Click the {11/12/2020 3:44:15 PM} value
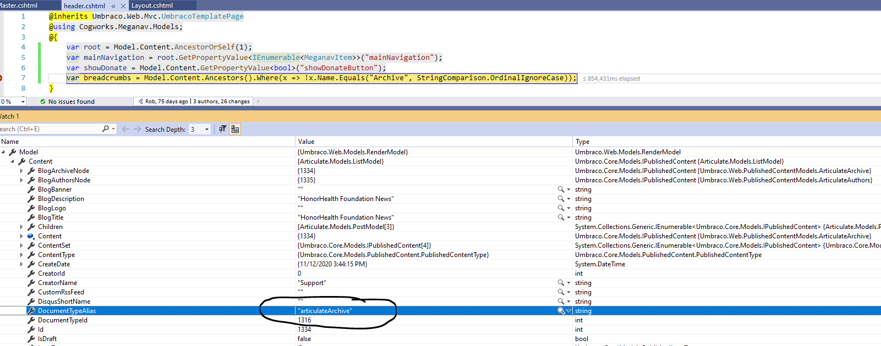Image resolution: width=881 pixels, height=346 pixels. pos(332,264)
